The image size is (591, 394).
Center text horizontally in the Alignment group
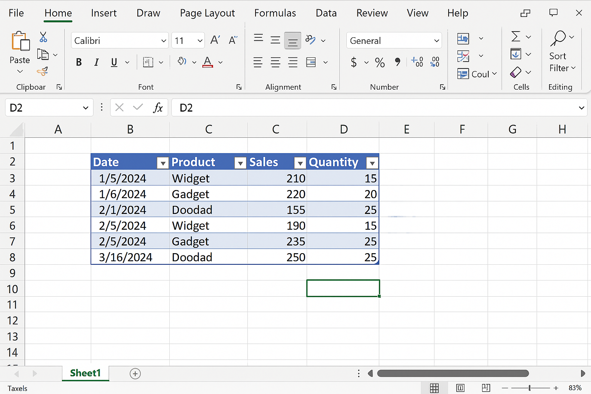[x=275, y=62]
